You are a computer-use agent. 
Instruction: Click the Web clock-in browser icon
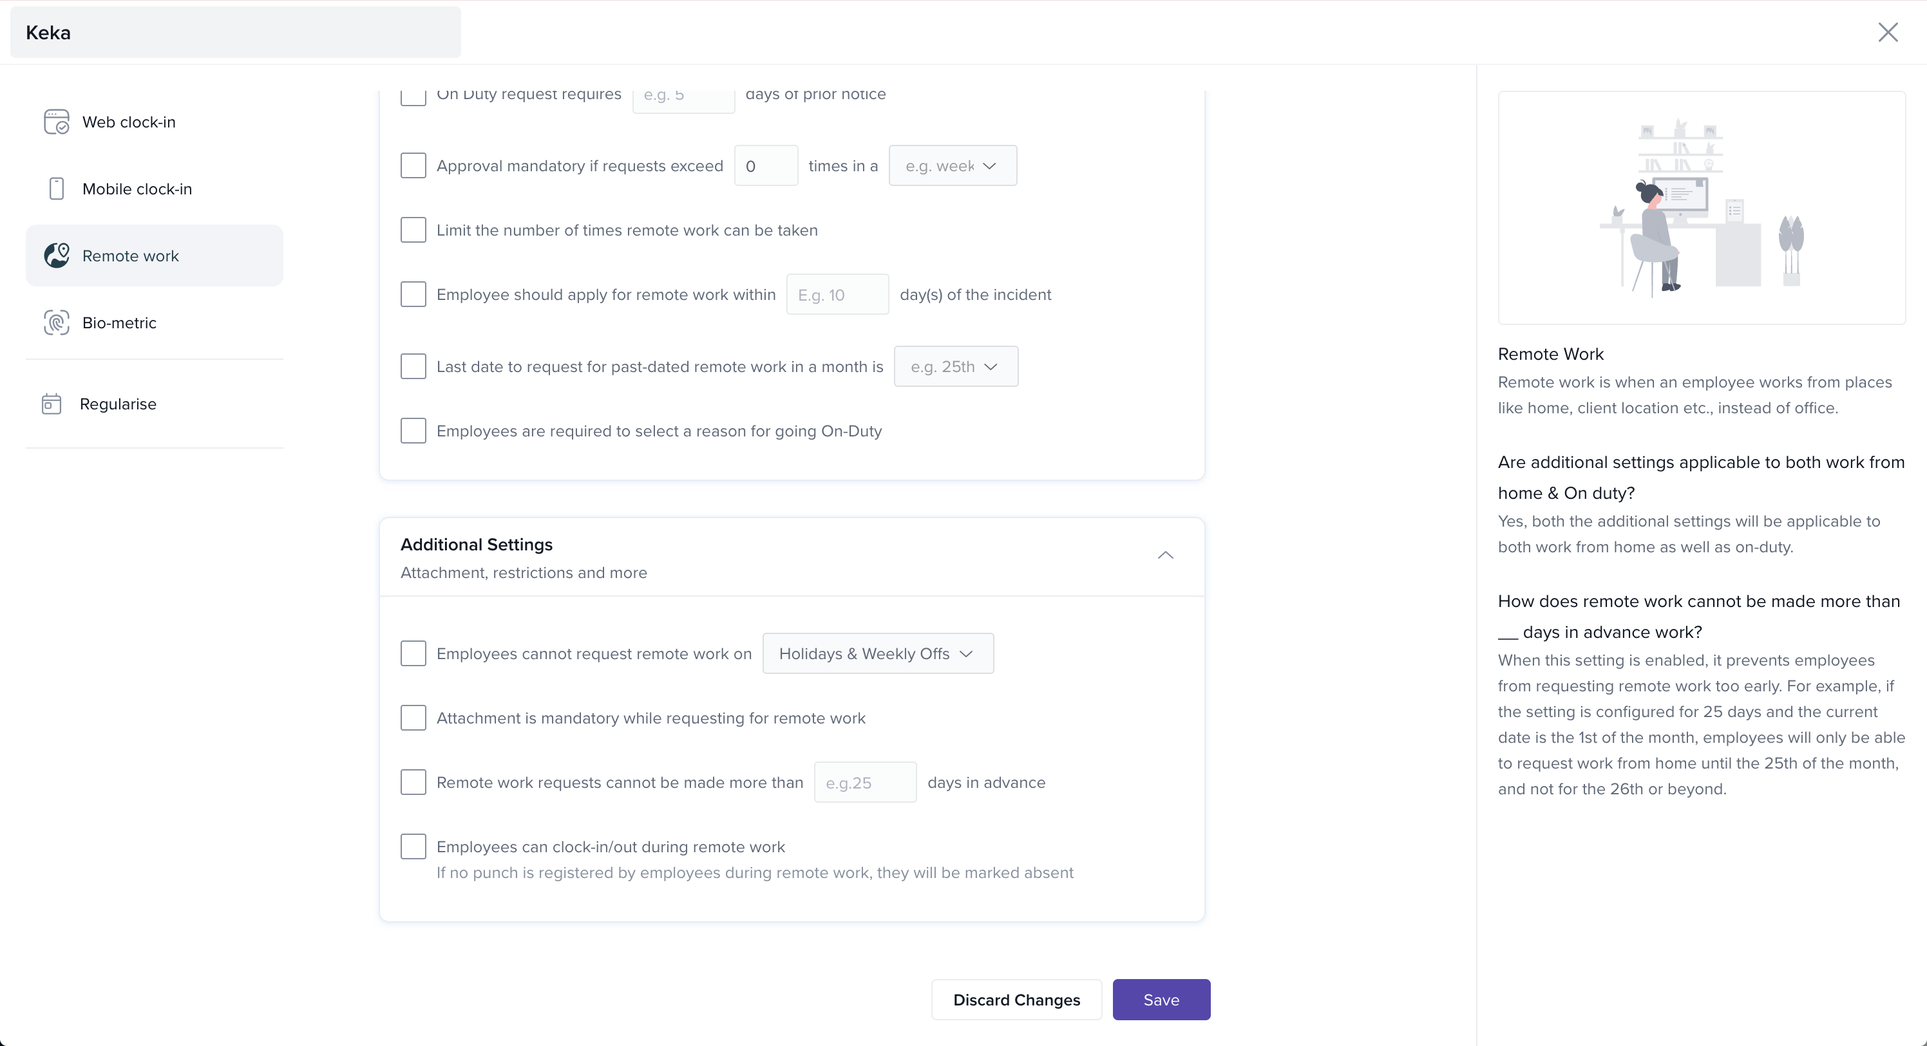[x=56, y=122]
